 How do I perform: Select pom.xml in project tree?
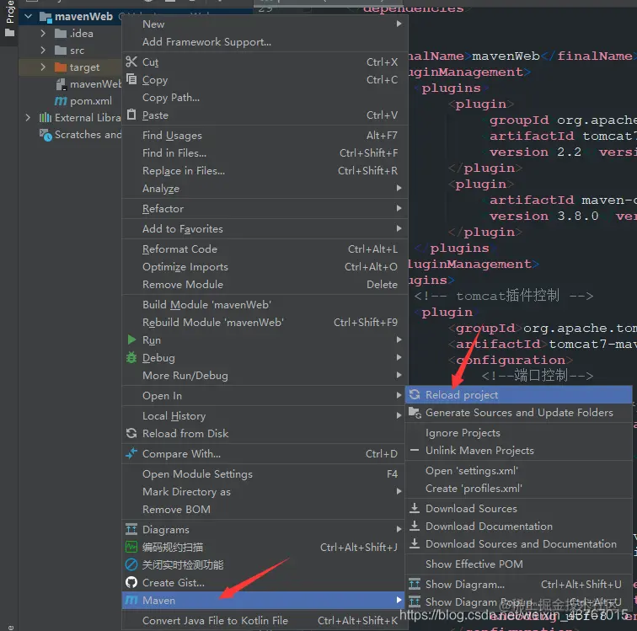tap(91, 101)
